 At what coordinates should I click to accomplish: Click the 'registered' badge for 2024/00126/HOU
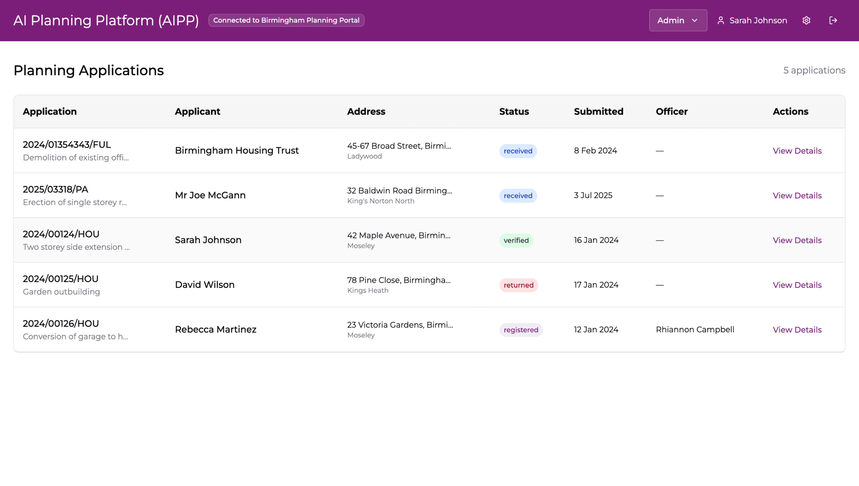521,330
